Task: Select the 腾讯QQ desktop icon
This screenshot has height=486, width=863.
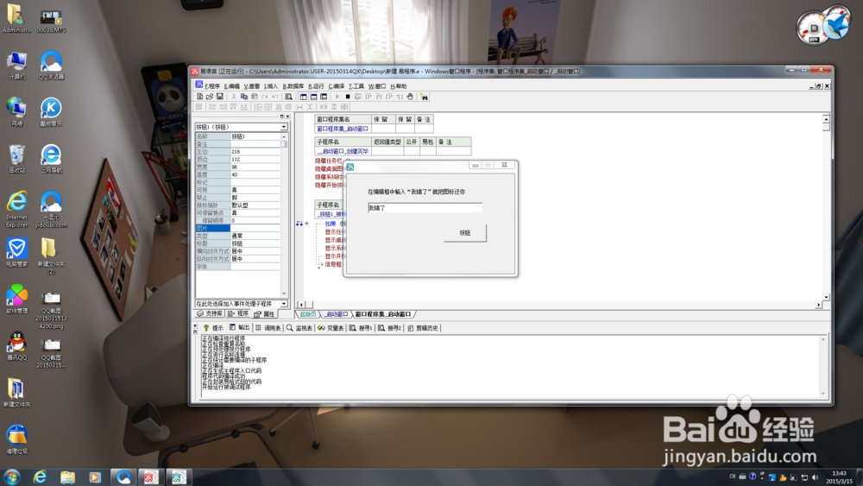Action: coord(17,345)
